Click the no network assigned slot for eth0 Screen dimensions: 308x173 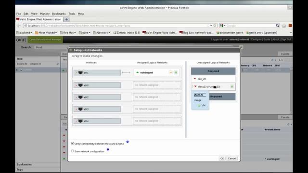click(157, 85)
